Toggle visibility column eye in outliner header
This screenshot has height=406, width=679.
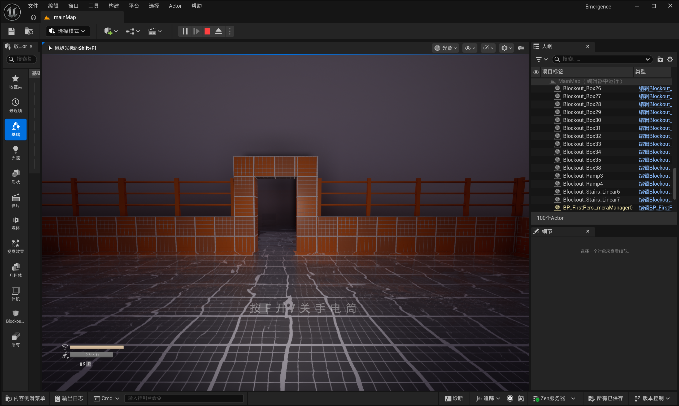pos(536,72)
